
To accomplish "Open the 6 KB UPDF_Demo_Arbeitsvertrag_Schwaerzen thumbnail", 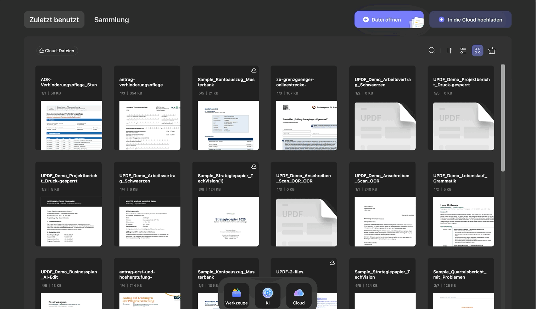I will click(150, 222).
